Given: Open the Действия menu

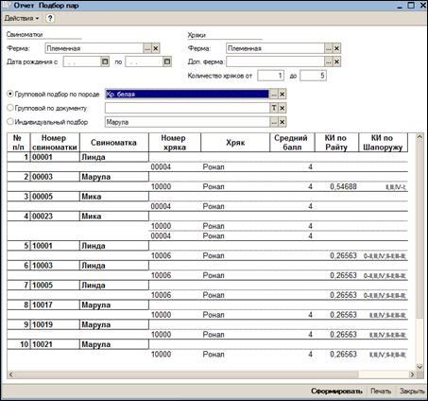Looking at the screenshot, I should coord(22,18).
